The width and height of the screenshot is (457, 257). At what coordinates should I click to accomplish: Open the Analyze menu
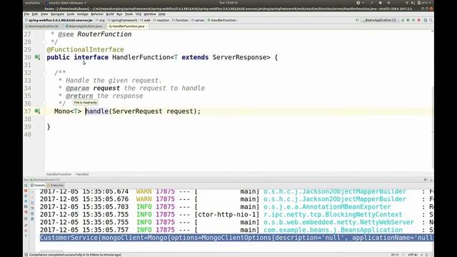point(83,14)
